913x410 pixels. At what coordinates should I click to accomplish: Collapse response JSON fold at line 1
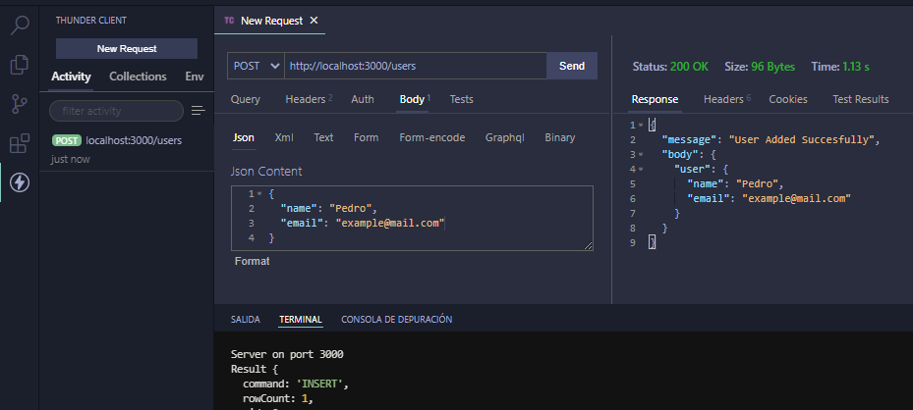point(641,125)
